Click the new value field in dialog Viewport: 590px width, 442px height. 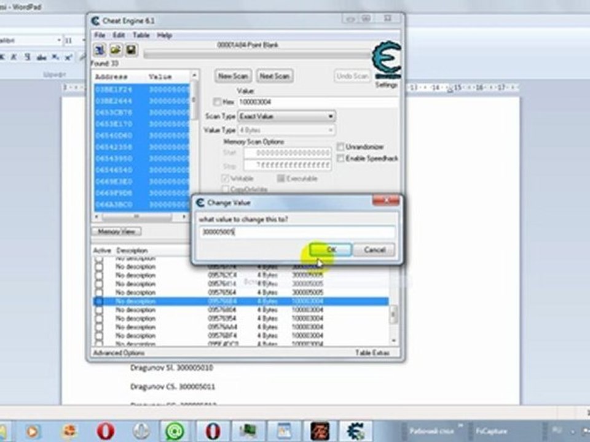297,232
